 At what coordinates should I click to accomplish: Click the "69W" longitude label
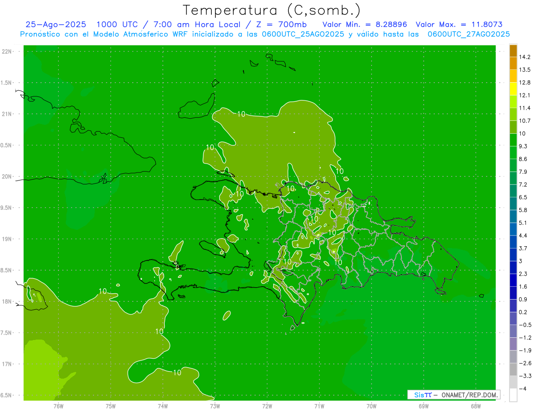[424, 406]
